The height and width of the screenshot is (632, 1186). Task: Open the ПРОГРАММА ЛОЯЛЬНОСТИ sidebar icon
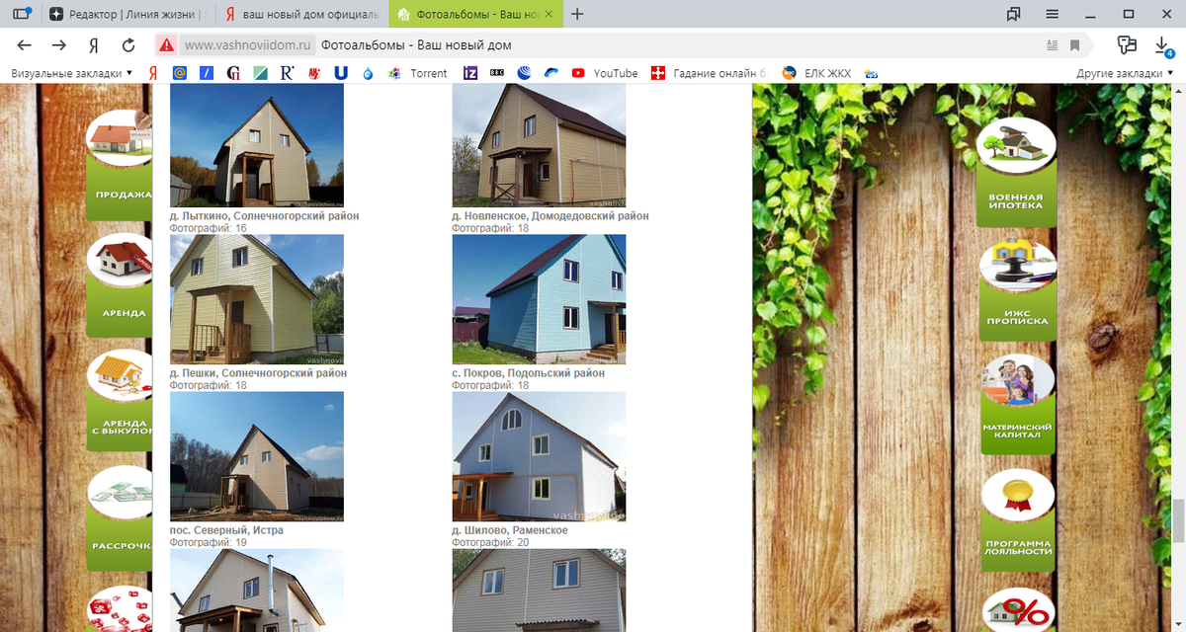tap(1017, 520)
